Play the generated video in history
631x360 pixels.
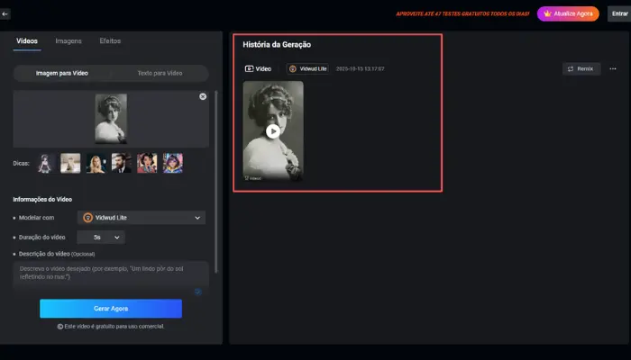[x=273, y=131]
